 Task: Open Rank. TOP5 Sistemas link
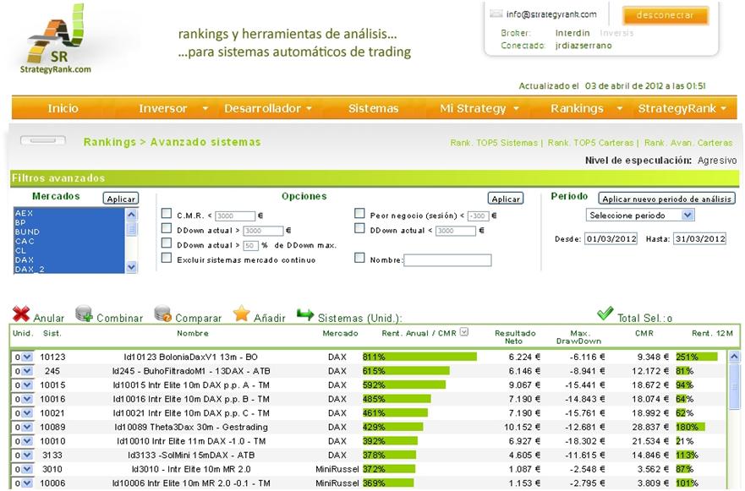point(494,143)
